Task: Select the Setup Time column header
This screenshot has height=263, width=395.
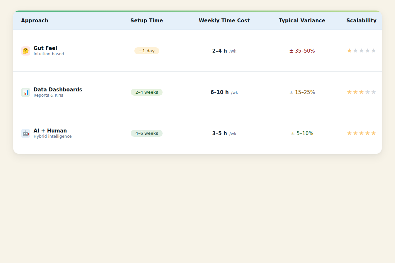Action: click(146, 21)
